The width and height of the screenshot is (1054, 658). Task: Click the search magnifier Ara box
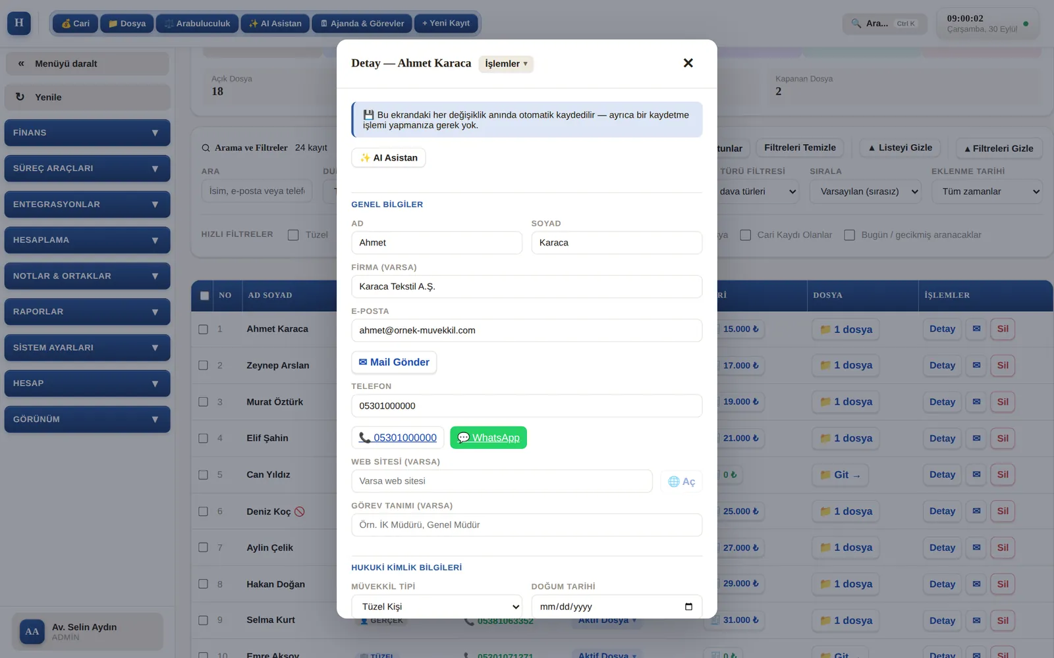885,23
